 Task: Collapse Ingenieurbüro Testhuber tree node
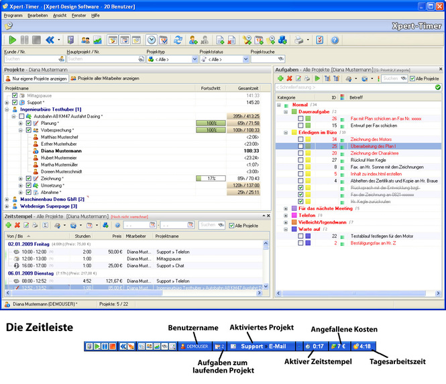(x=7, y=109)
